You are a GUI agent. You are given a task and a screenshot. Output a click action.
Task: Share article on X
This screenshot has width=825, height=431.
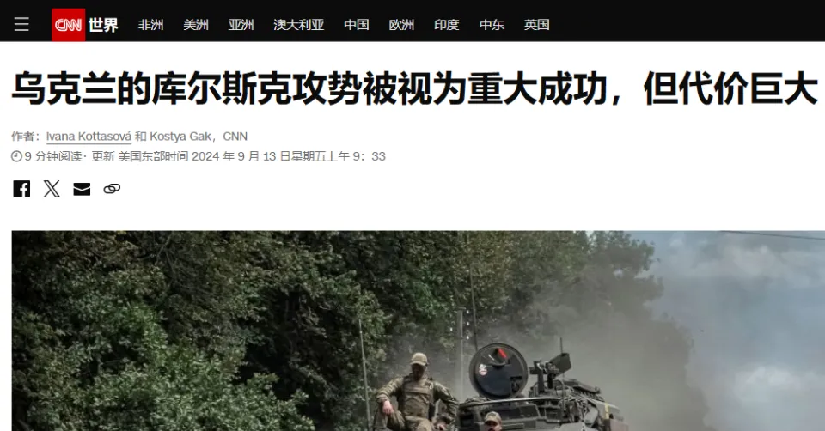52,189
